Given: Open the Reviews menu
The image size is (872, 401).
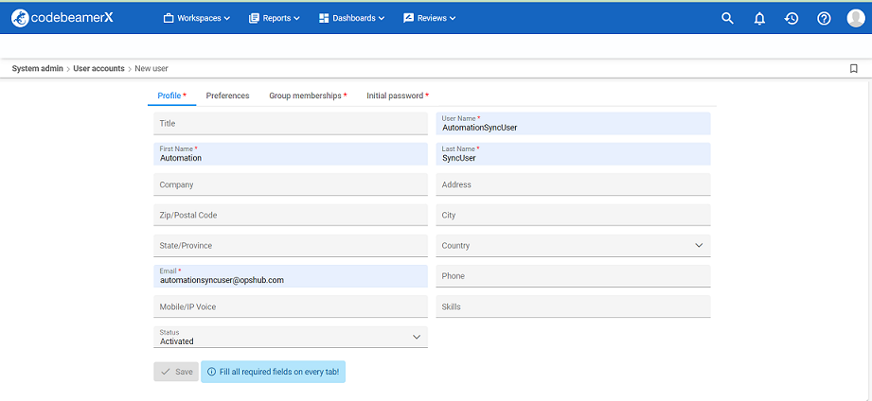Looking at the screenshot, I should point(430,18).
